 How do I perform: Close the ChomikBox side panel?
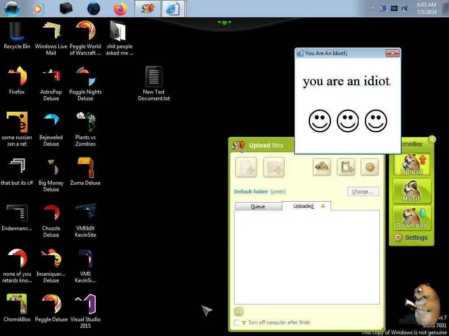[x=432, y=140]
